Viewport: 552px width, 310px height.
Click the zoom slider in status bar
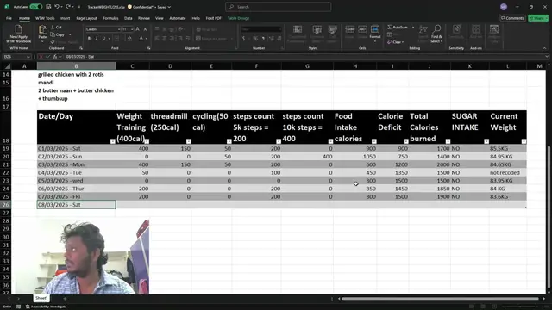tap(520, 307)
